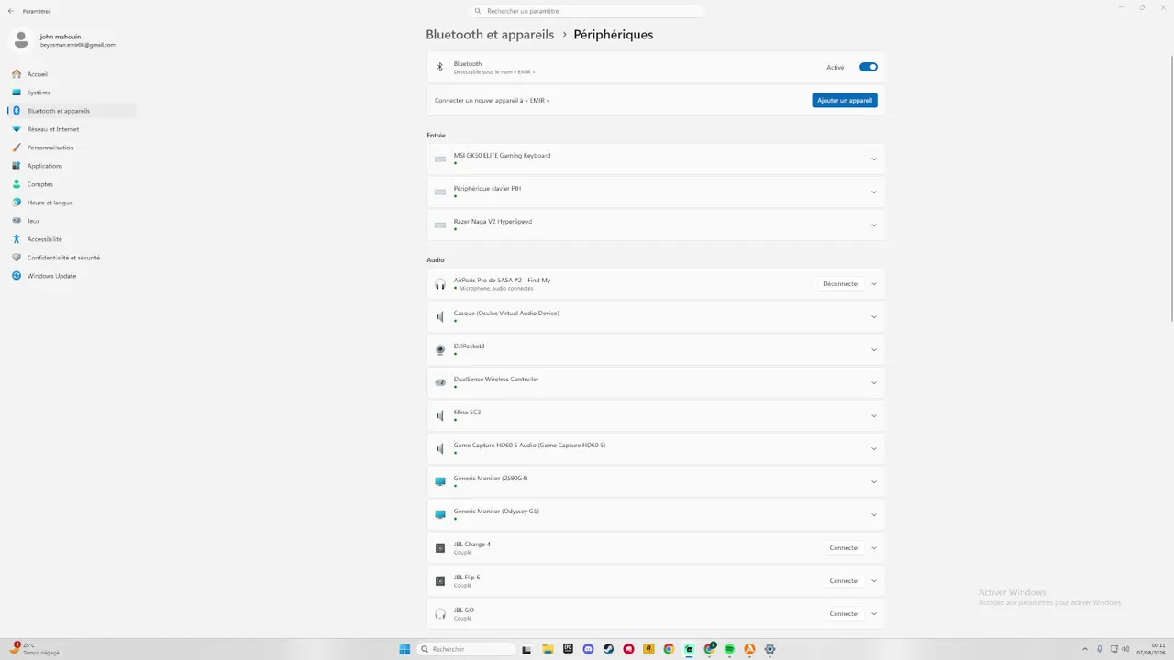This screenshot has width=1174, height=660.
Task: Click the DualSense gamepad icon
Action: point(440,383)
